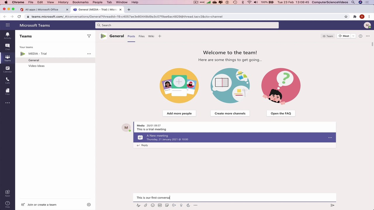374x210 pixels.
Task: Open the manage teams gear icon
Action: 89,205
